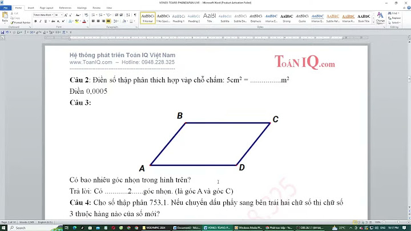Expand the Styles gallery More arrow
This screenshot has width=411, height=231.
tap(373, 23)
